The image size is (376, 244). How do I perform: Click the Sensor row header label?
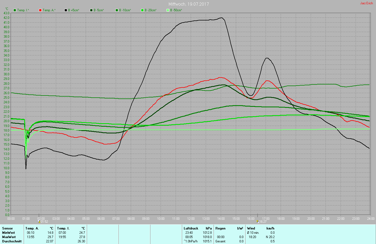(x=8, y=228)
